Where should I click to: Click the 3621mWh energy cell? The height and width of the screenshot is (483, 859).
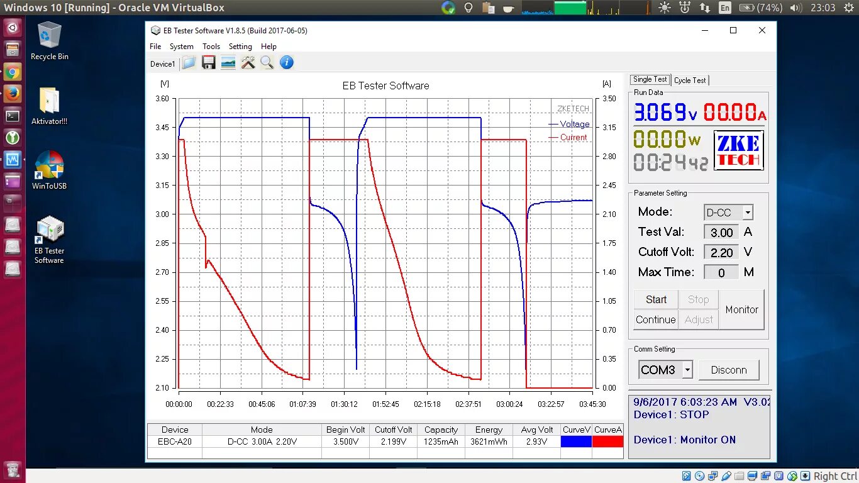tap(489, 441)
